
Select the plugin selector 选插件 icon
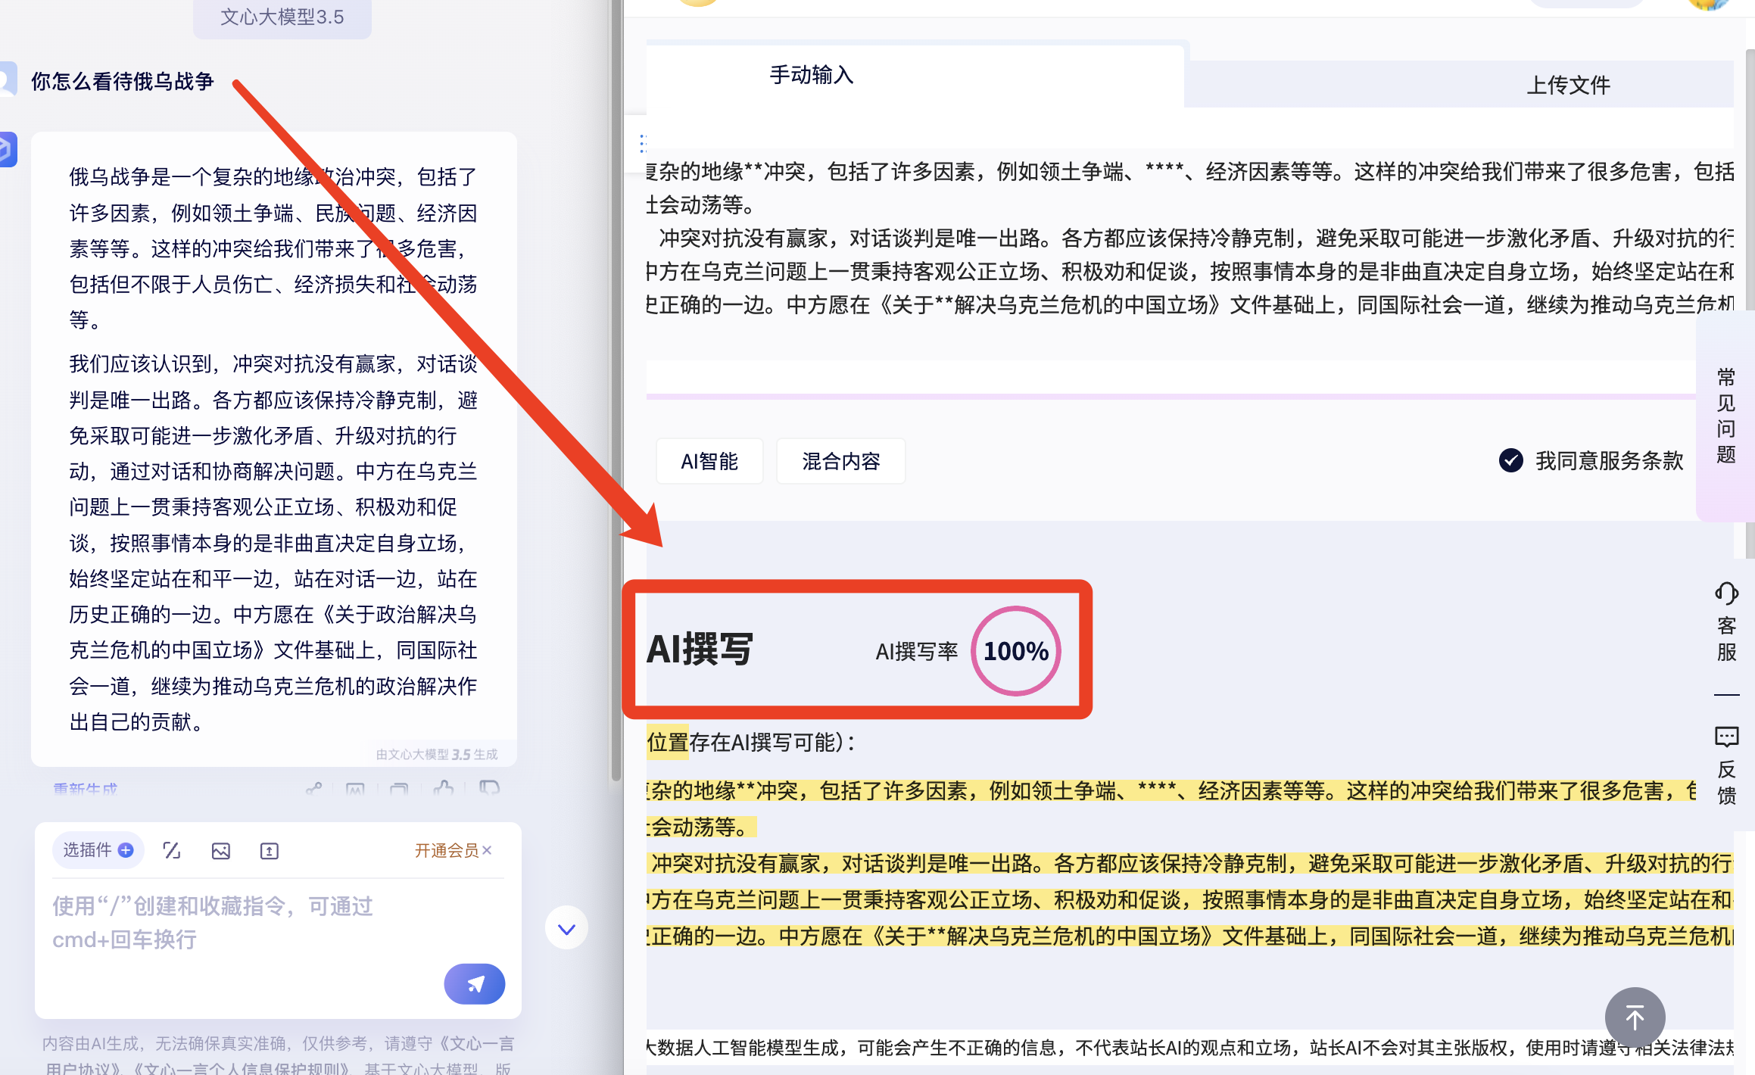(x=98, y=850)
